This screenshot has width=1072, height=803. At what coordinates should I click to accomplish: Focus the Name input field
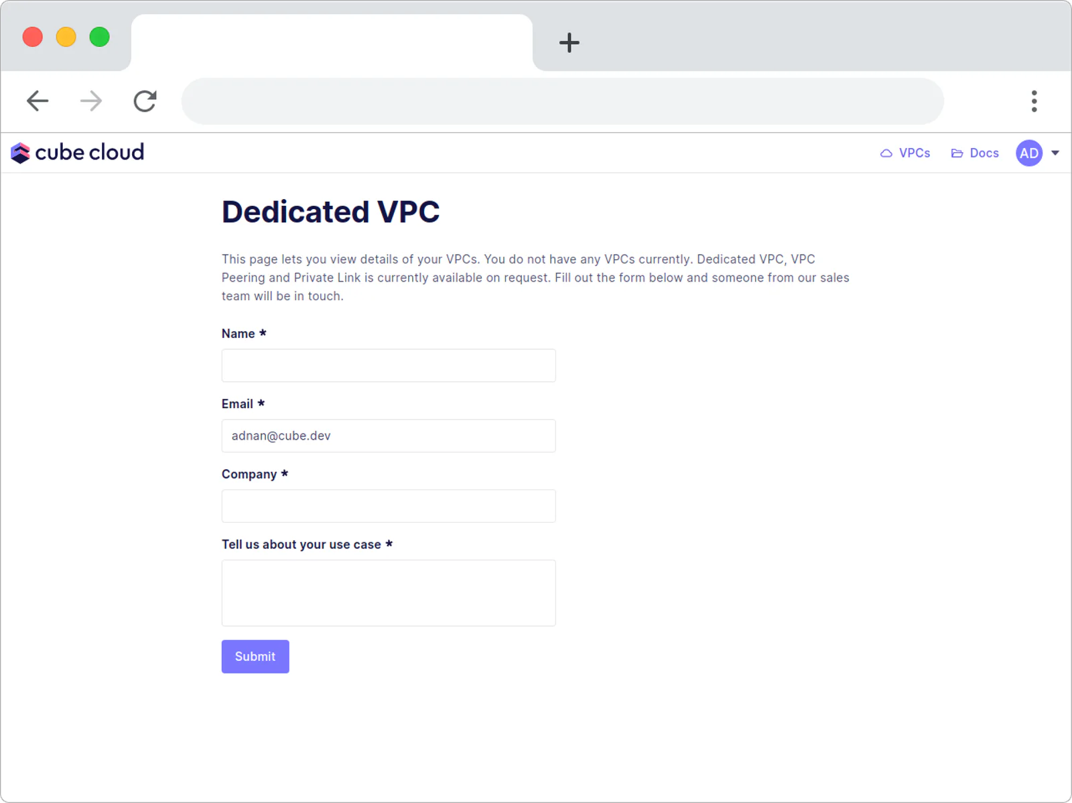coord(389,365)
